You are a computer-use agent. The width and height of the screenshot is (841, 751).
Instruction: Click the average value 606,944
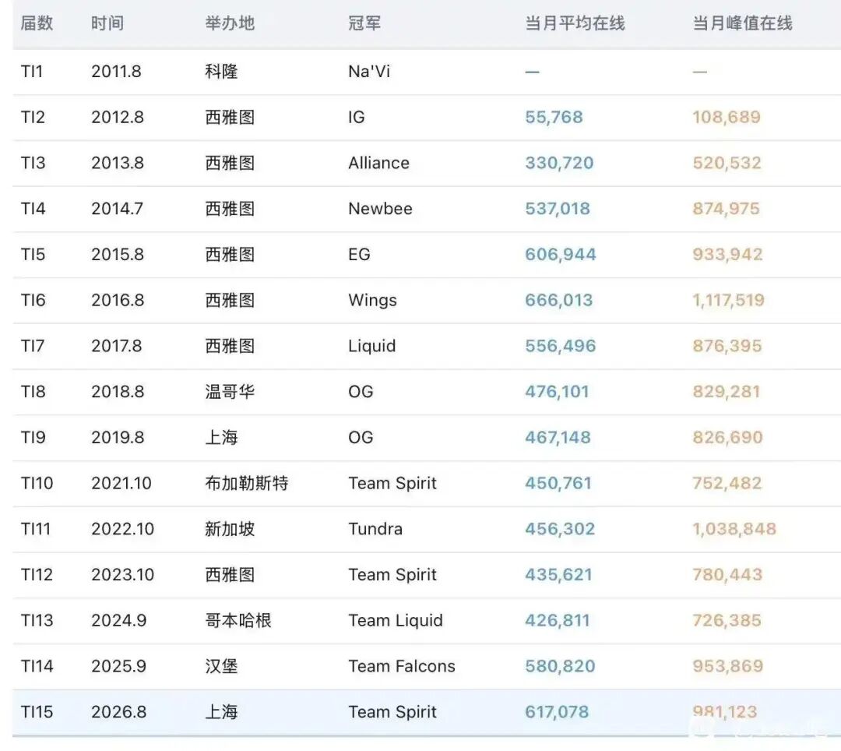tap(561, 254)
